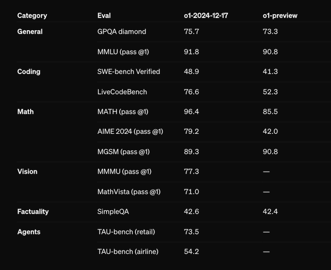Click the SimpleQA eval name
Viewport: 331px width, 270px height.
tap(113, 212)
